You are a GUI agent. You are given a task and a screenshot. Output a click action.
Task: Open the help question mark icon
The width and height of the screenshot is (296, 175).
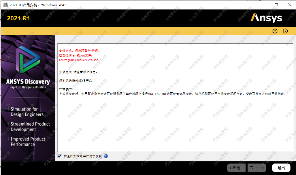pyautogui.click(x=275, y=31)
